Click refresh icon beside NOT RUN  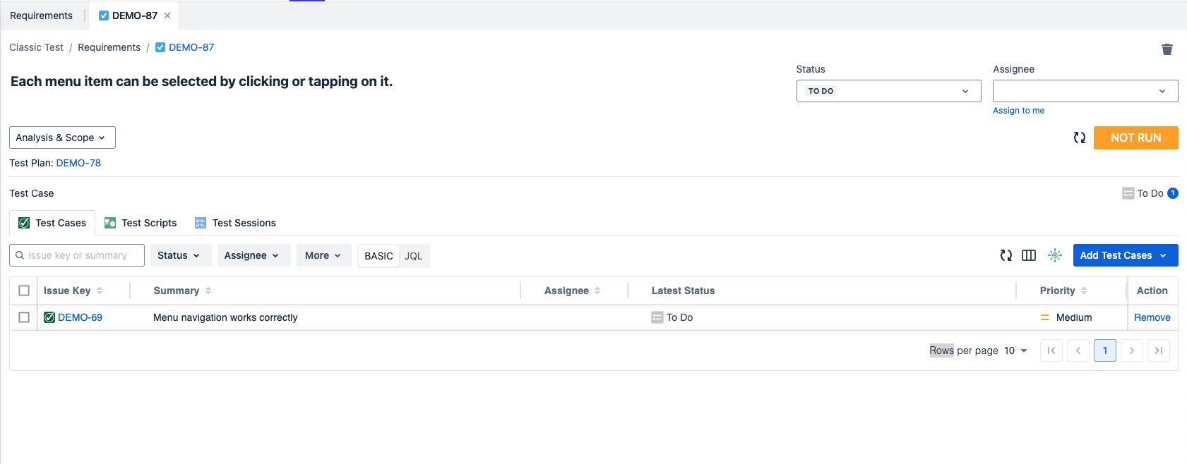click(x=1079, y=138)
